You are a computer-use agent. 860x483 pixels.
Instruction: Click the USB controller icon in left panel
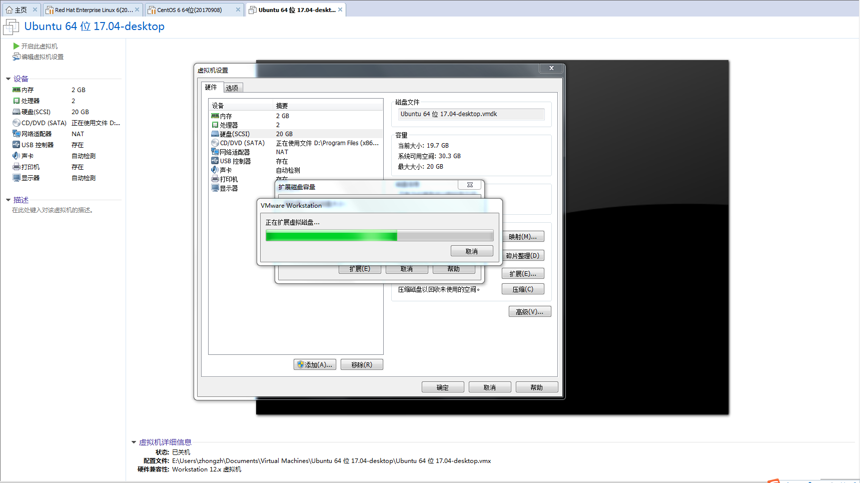pos(17,145)
